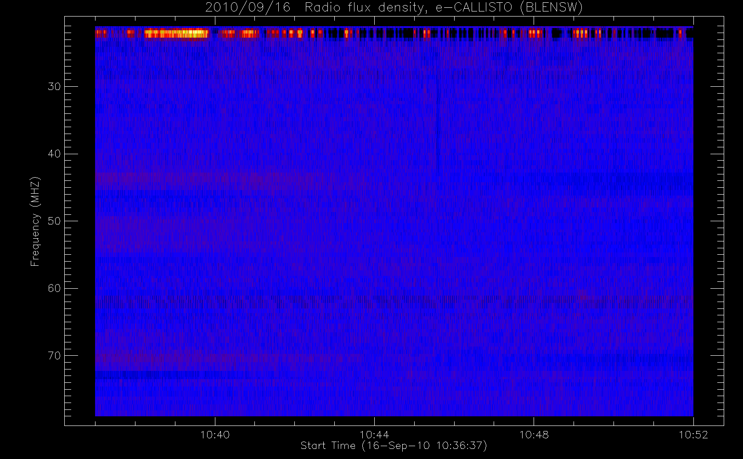
Task: Click the 'Start Time (16-Sep-10 10:36:37)' axis label
Action: tap(394, 446)
